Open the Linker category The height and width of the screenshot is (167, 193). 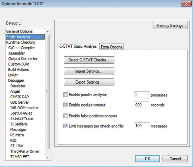pos(13,75)
